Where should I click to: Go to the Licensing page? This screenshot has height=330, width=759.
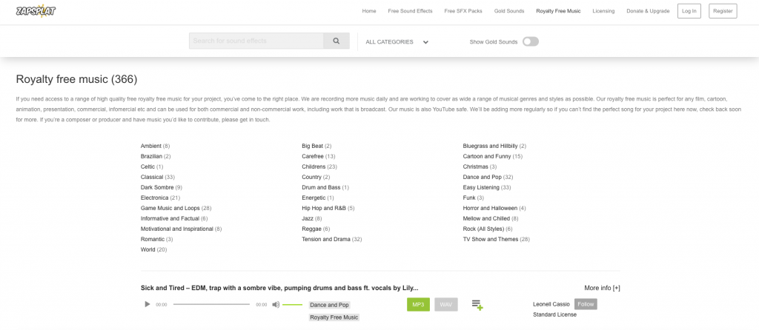click(603, 11)
